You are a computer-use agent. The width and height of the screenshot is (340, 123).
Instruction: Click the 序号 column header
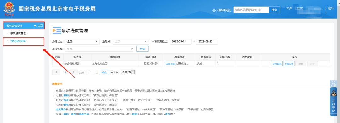(58, 57)
